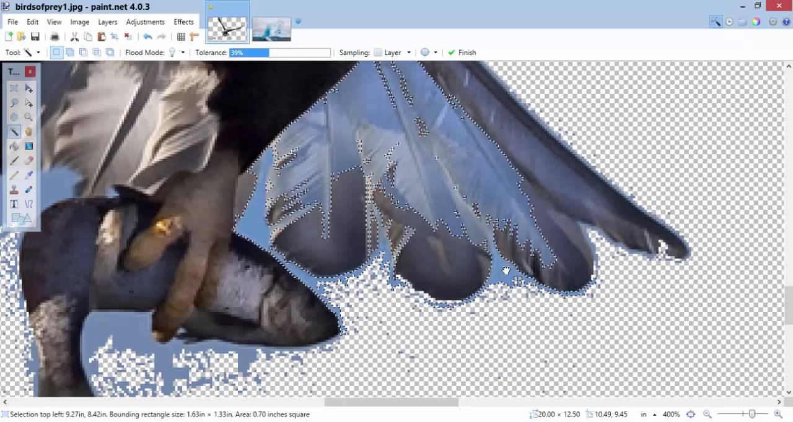Set selection mode to Replace
Viewport: 793px width, 422px height.
tap(56, 53)
